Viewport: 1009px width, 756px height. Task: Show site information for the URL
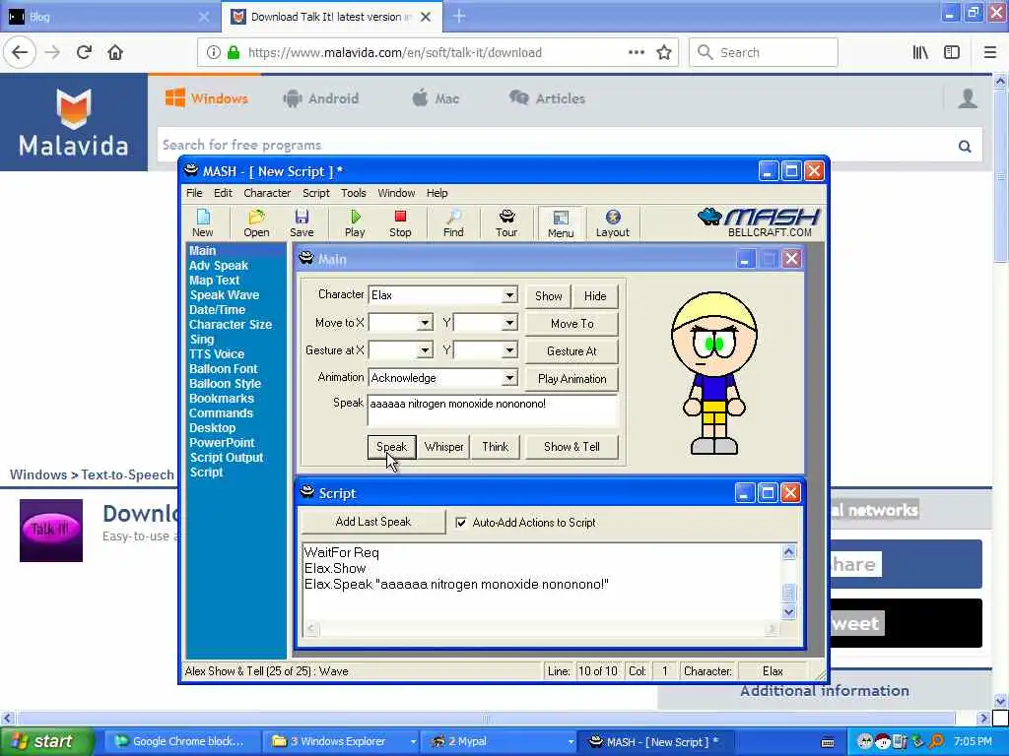[x=213, y=52]
